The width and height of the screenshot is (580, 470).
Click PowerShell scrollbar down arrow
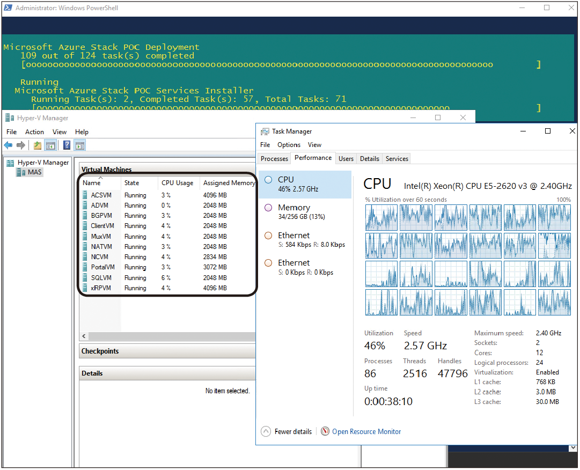[x=573, y=448]
